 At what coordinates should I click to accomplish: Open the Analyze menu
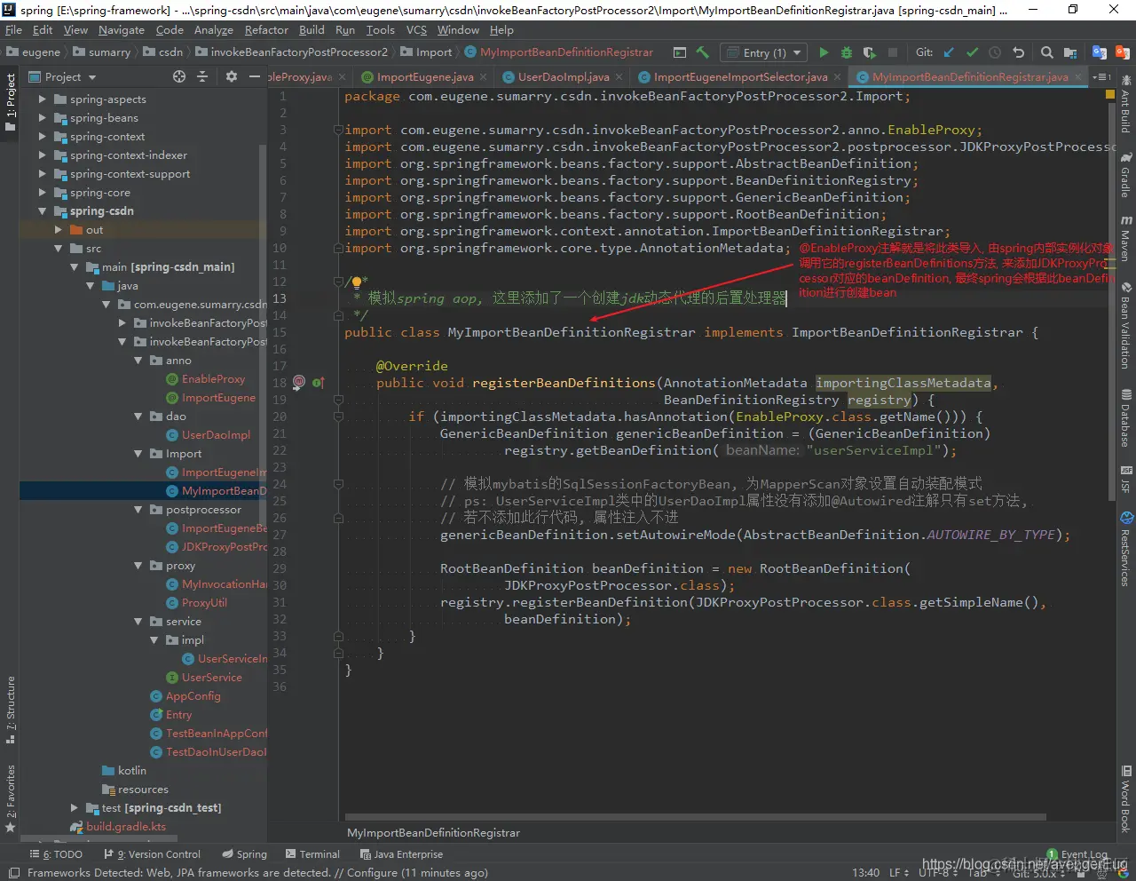[x=214, y=29]
